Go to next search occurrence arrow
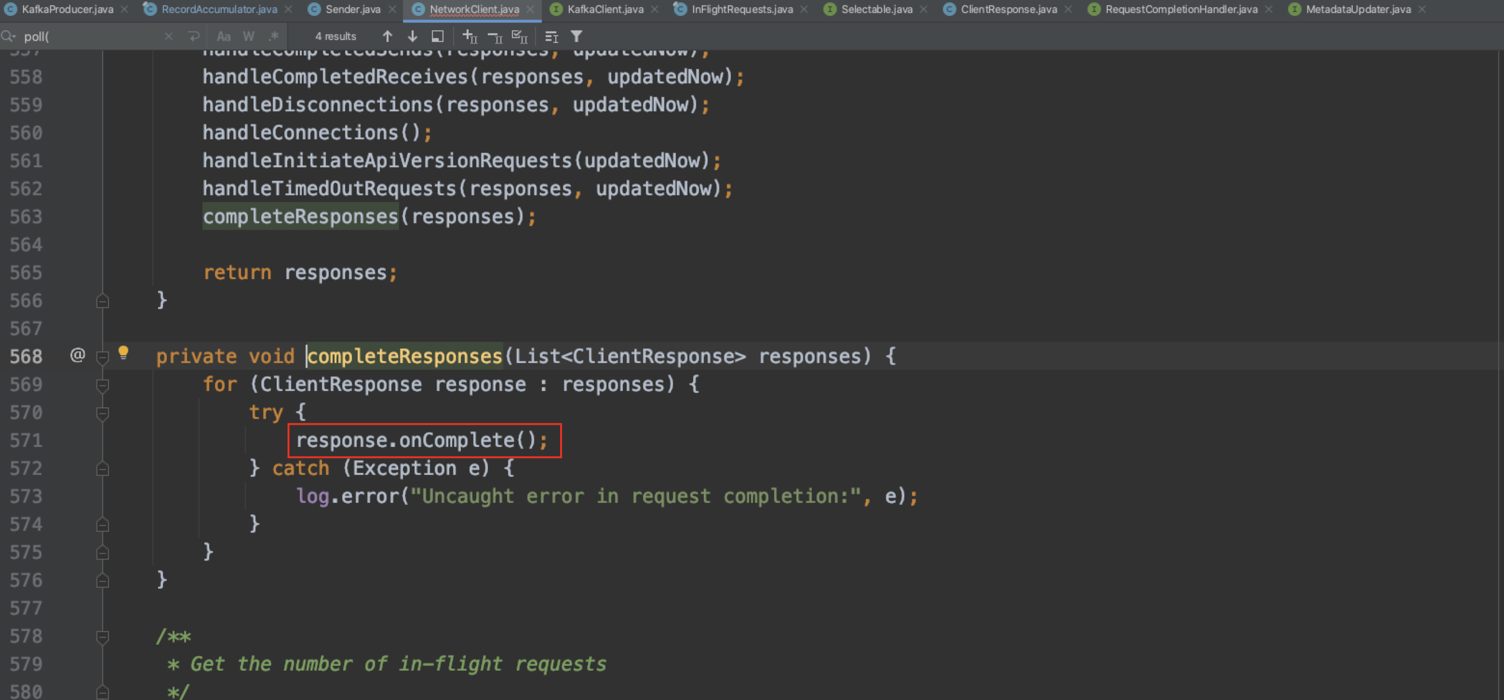This screenshot has width=1504, height=700. [x=412, y=36]
